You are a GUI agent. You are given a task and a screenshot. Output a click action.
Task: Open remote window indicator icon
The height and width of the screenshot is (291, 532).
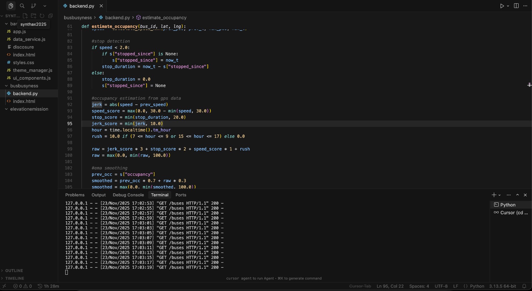point(4,286)
